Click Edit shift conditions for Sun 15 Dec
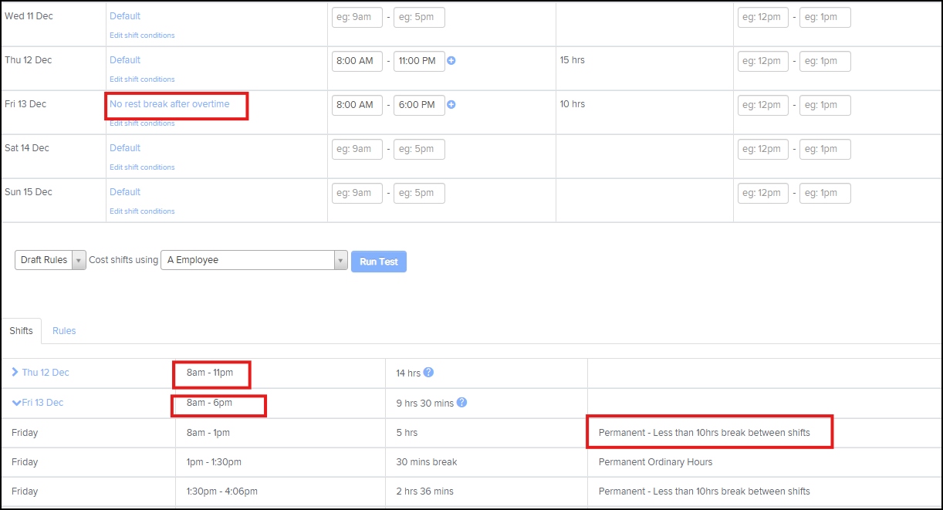Screen dimensions: 943x510 click(142, 211)
